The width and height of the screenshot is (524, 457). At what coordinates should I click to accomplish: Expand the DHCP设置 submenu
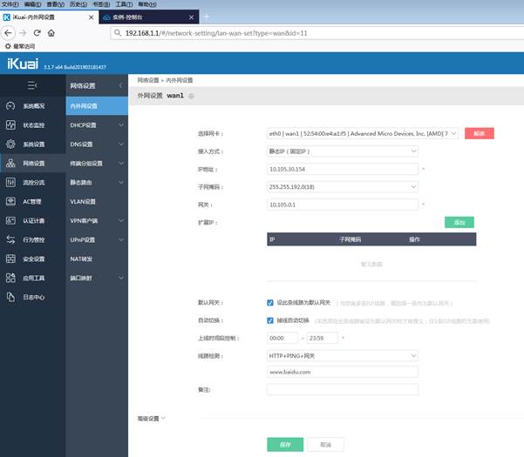pyautogui.click(x=96, y=125)
